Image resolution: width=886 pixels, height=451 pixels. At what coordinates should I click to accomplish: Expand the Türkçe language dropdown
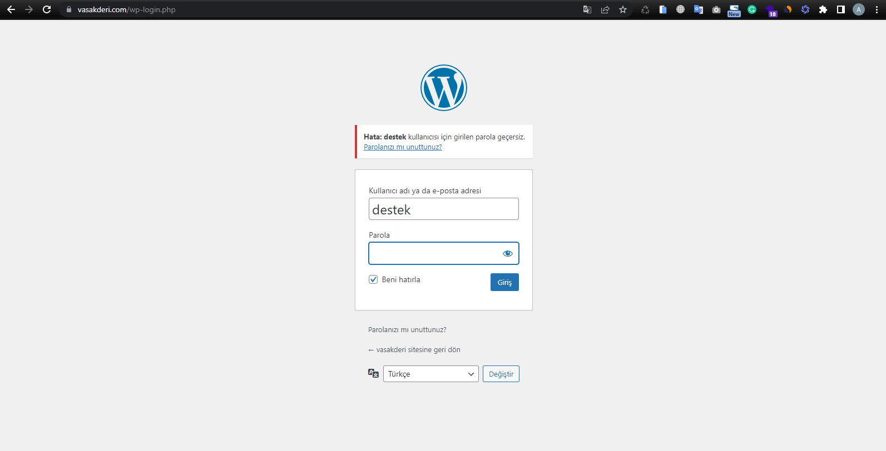click(x=430, y=374)
